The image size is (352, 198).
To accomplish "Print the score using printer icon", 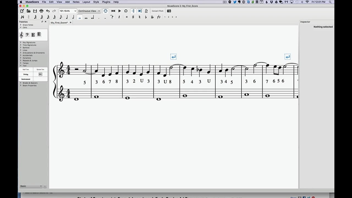I will coord(41,11).
